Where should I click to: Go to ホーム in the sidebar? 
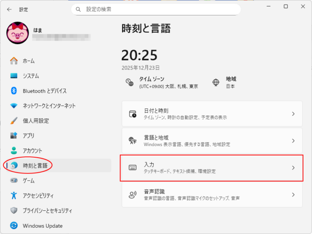(x=58, y=61)
